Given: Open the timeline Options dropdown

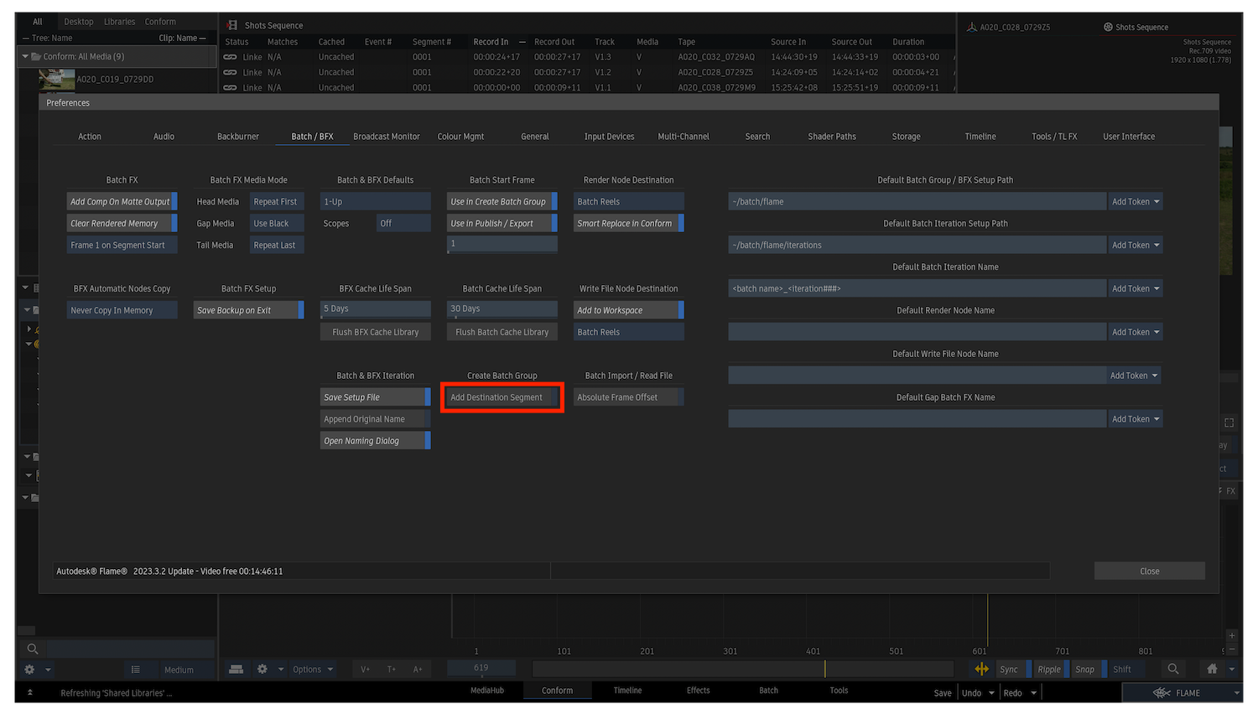Looking at the screenshot, I should click(x=312, y=669).
